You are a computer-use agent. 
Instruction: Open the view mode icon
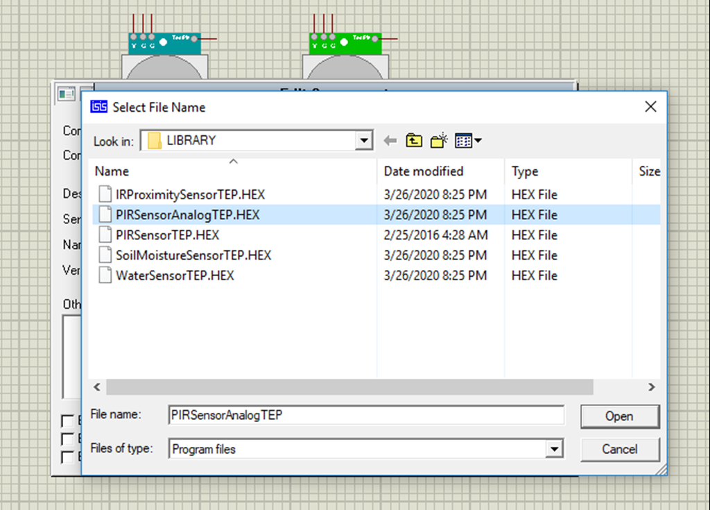(x=461, y=139)
